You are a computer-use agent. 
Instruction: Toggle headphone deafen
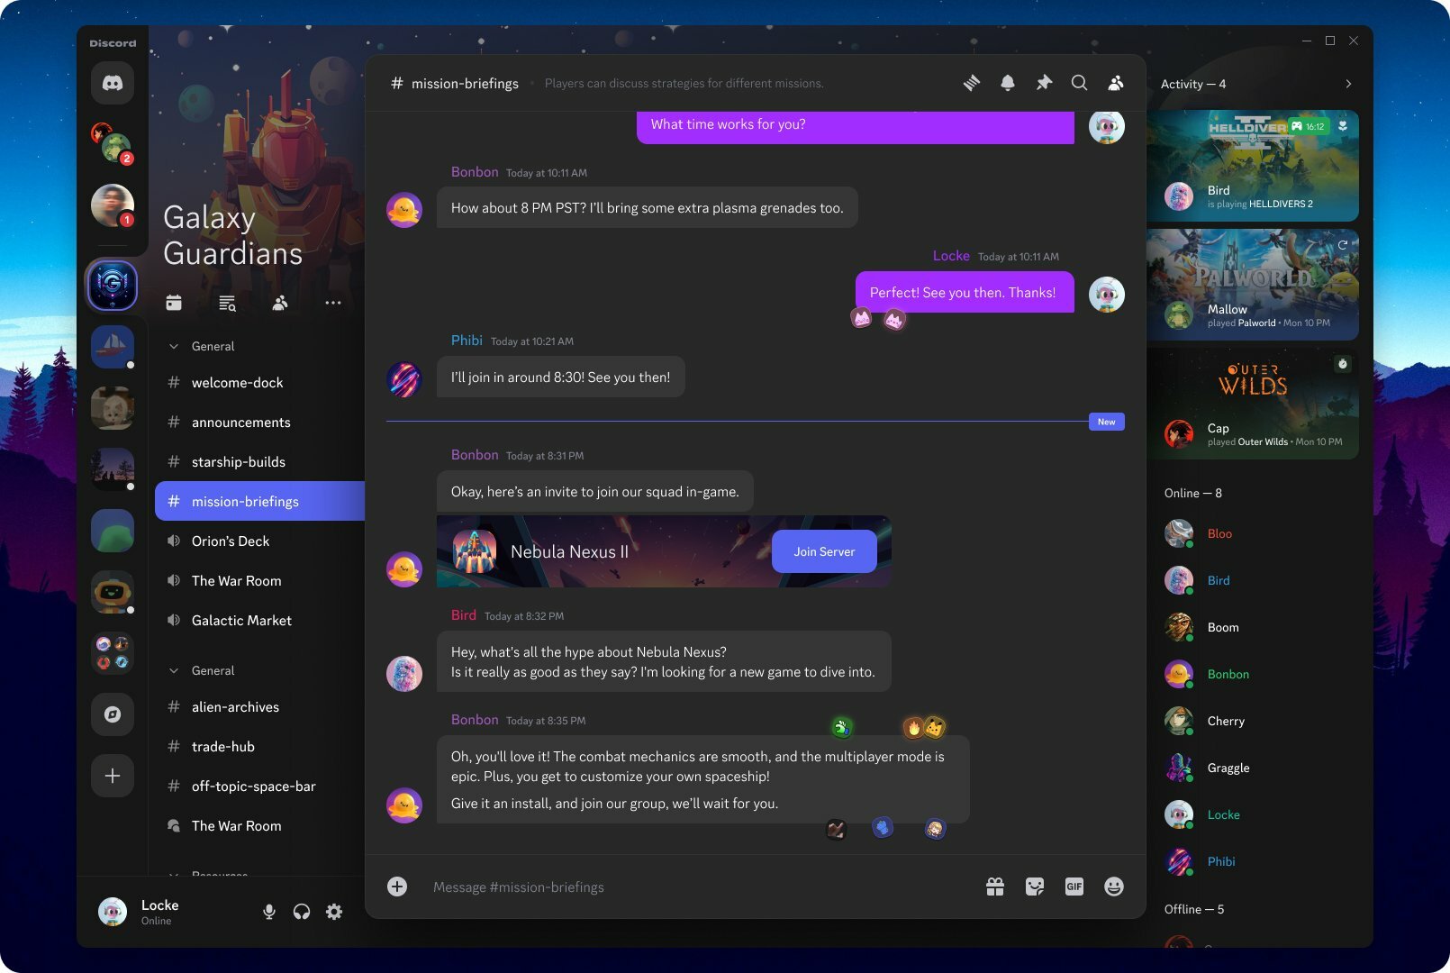click(302, 912)
